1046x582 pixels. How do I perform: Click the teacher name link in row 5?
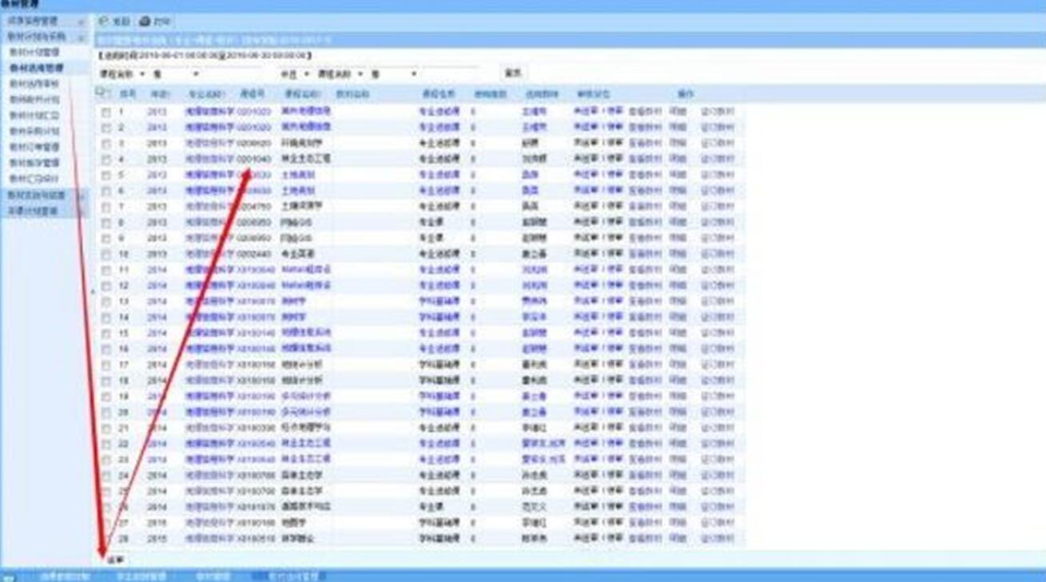tap(530, 175)
